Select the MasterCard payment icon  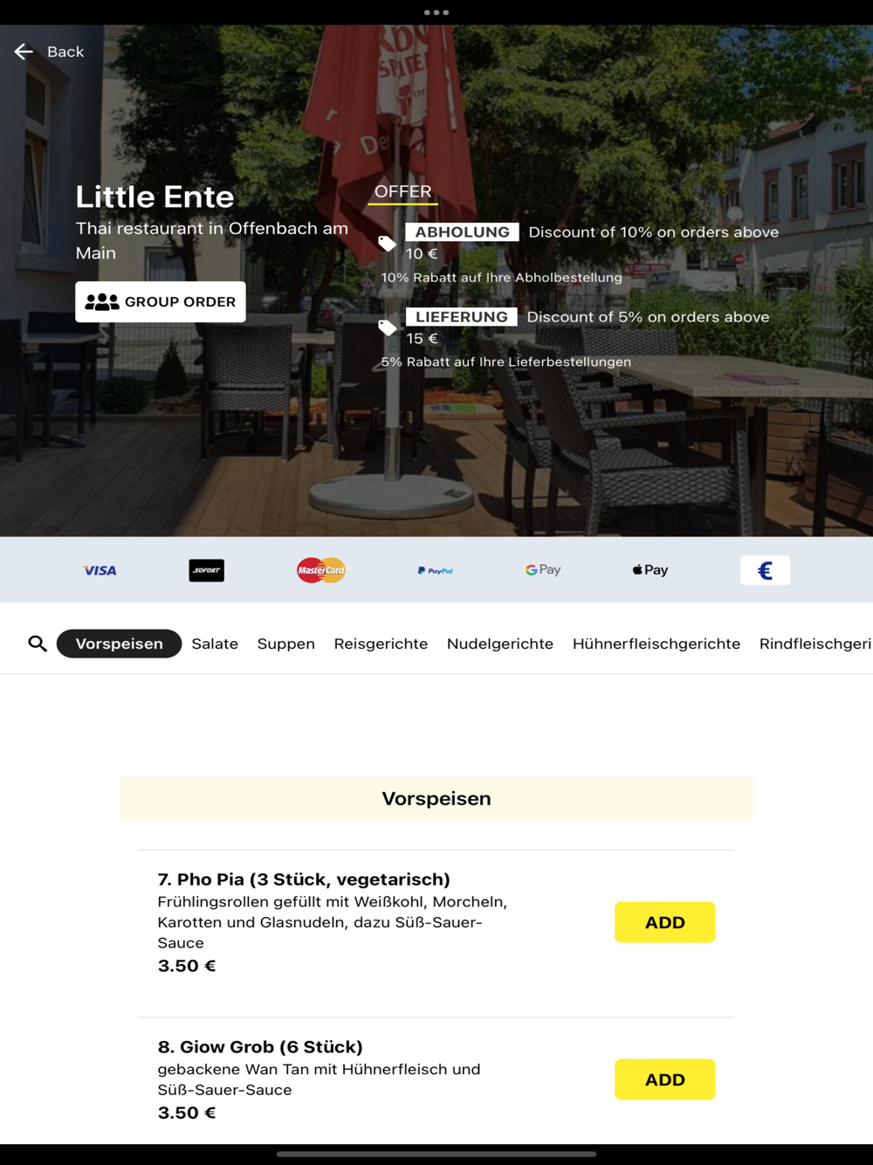click(321, 570)
